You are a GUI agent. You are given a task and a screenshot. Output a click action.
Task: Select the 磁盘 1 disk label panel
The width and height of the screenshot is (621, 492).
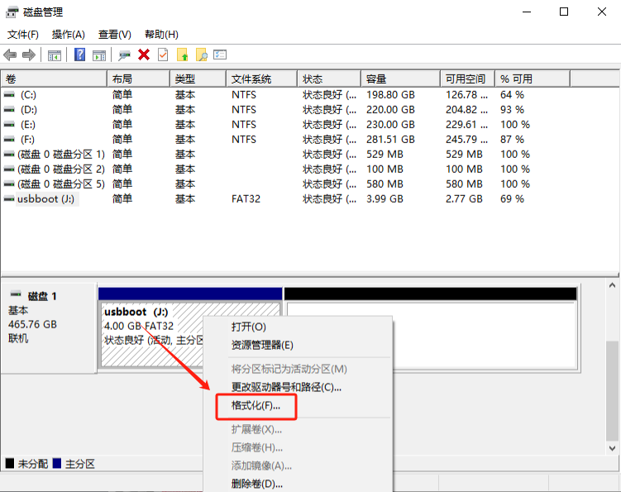(49, 328)
